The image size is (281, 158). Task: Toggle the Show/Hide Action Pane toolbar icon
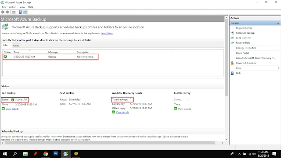click(x=25, y=12)
